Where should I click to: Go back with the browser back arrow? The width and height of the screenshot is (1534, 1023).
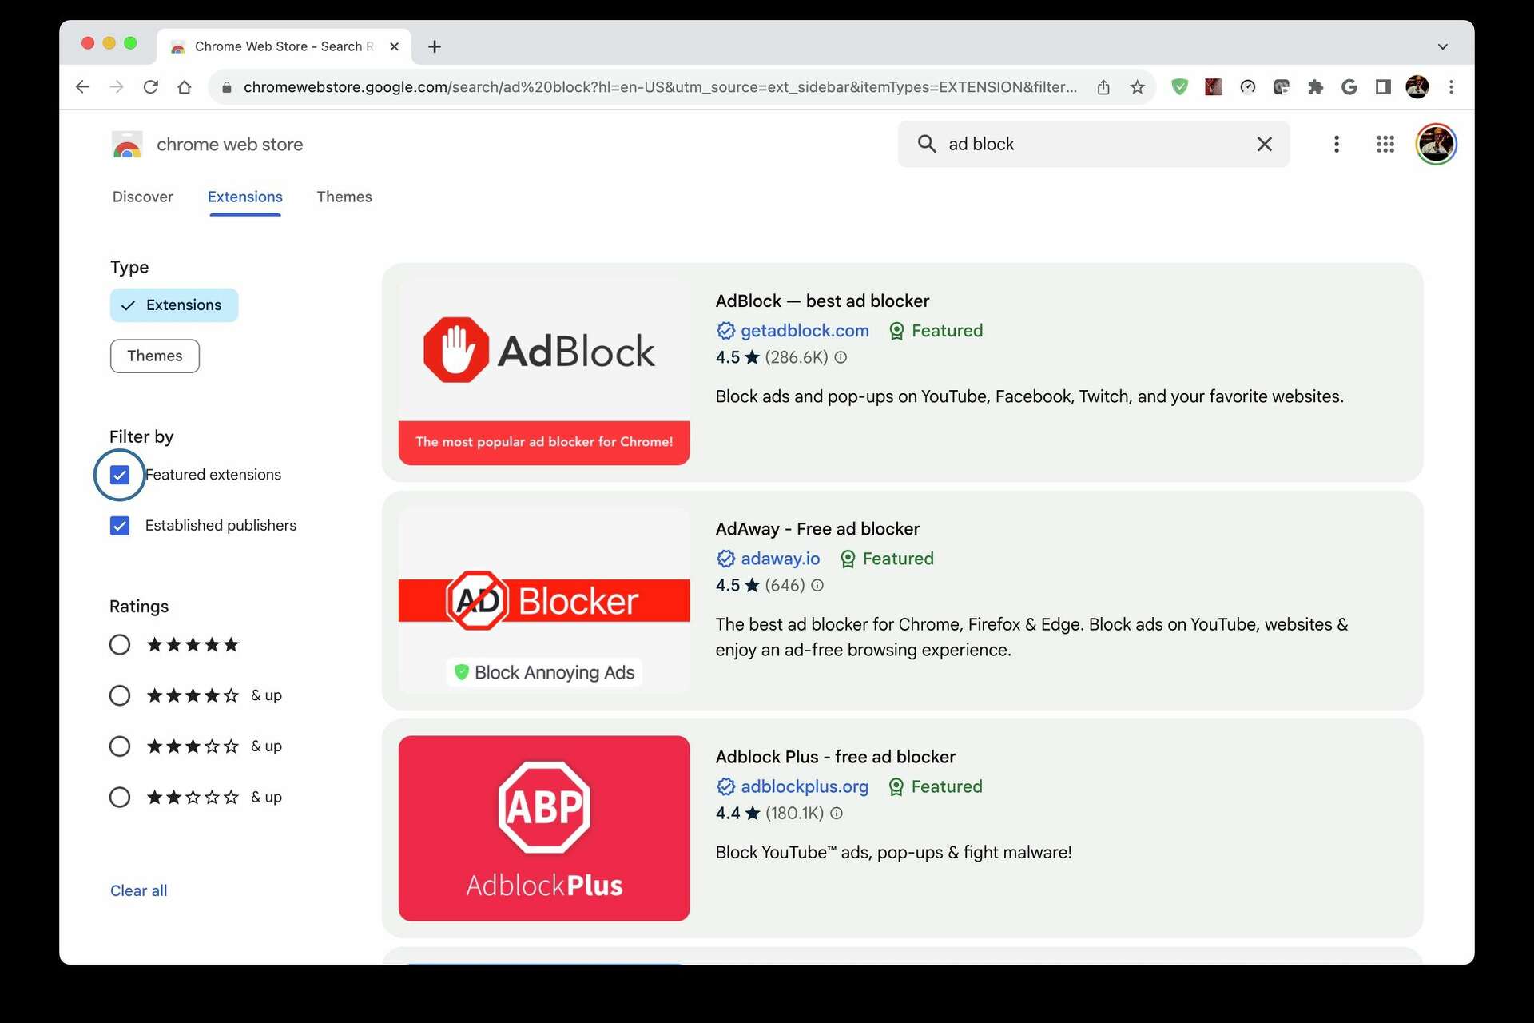coord(82,86)
